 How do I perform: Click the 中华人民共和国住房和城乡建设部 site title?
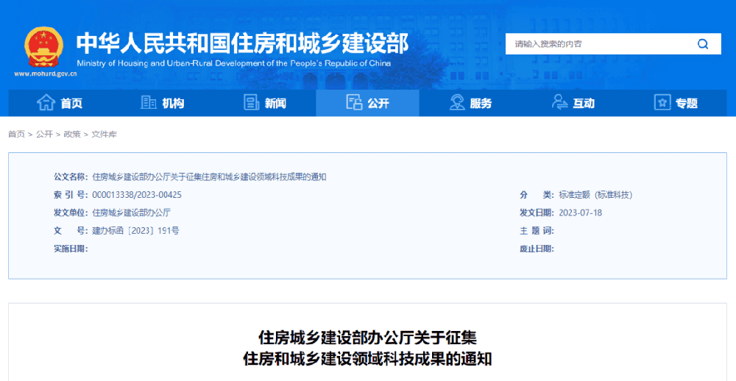click(242, 43)
